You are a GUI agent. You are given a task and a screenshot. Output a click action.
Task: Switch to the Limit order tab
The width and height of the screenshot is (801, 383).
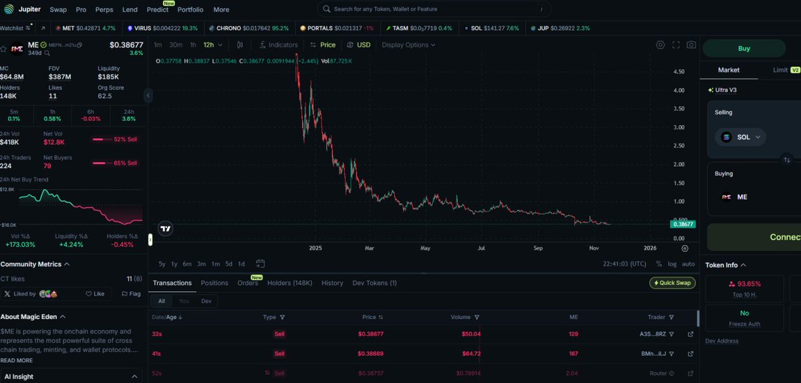[786, 70]
